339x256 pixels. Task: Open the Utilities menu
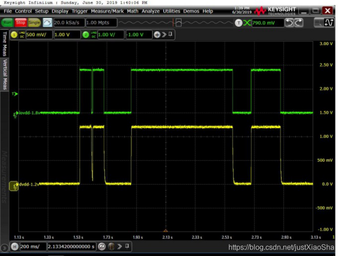pyautogui.click(x=171, y=11)
